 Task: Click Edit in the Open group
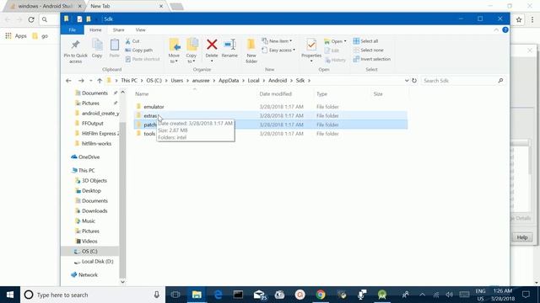point(332,50)
